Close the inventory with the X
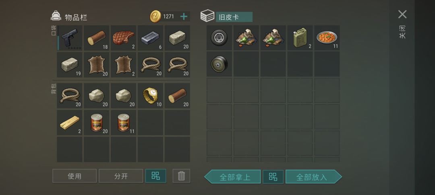Viewport: 435px width, 195px height. [x=402, y=14]
